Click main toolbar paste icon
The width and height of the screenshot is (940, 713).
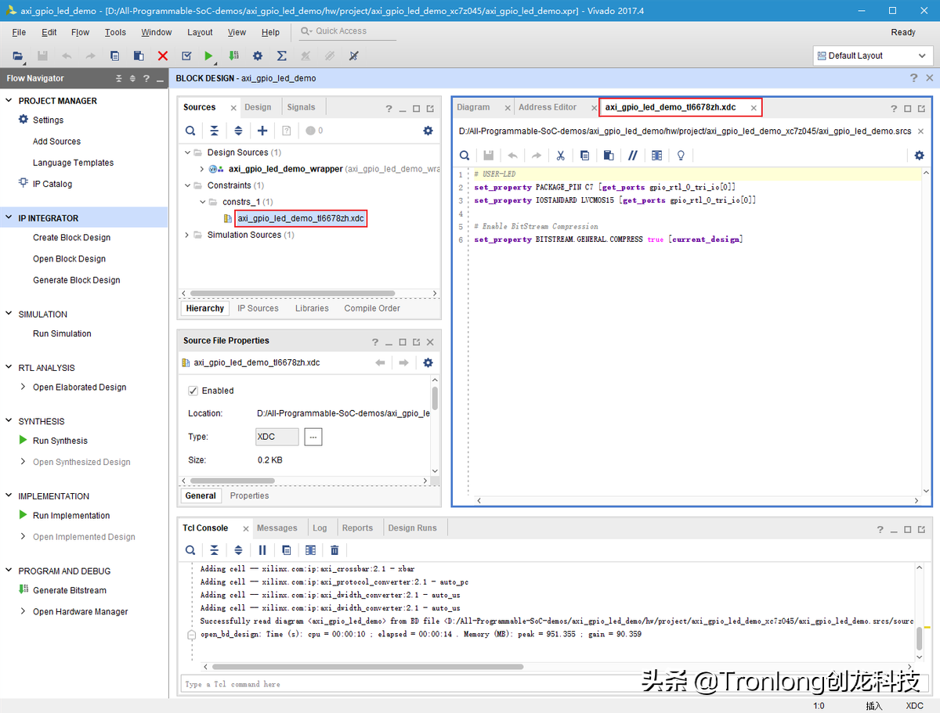tap(139, 56)
